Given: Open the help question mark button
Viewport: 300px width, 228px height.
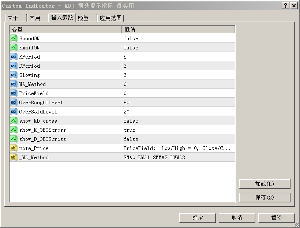Looking at the screenshot, I should click(x=285, y=5).
